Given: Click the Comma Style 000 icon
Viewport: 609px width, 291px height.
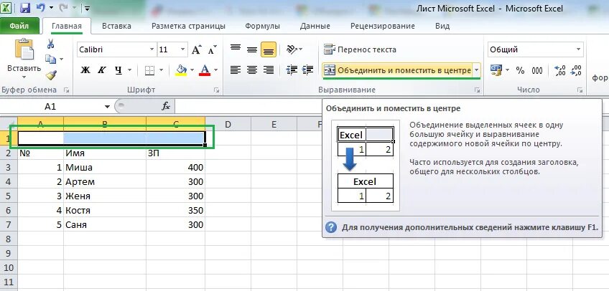Looking at the screenshot, I should pos(537,70).
